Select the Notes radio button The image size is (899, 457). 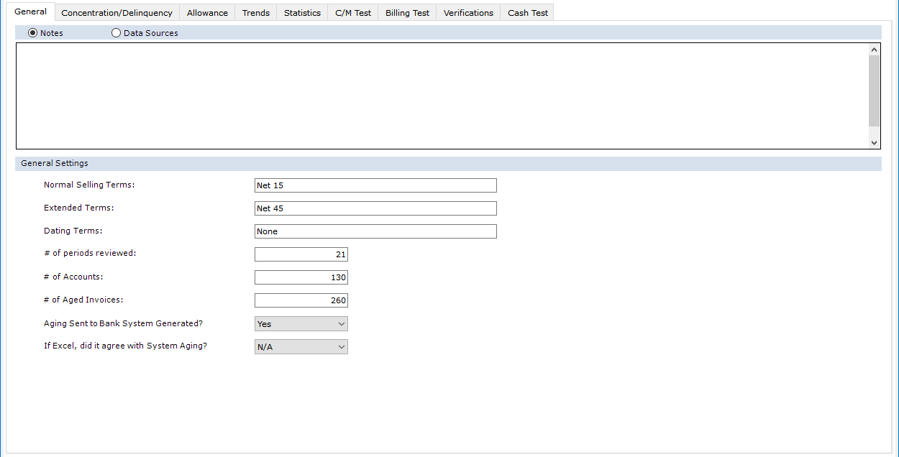click(x=32, y=33)
